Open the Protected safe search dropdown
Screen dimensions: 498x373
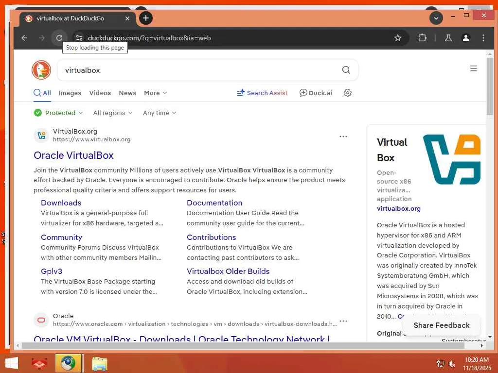coord(58,113)
